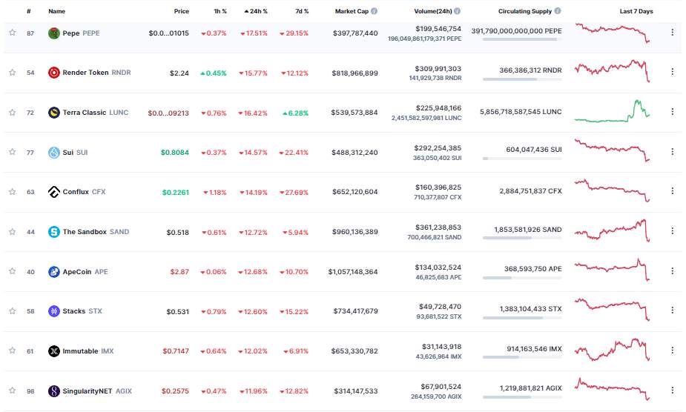
Task: Open Render Token RNDR page
Action: tap(96, 73)
